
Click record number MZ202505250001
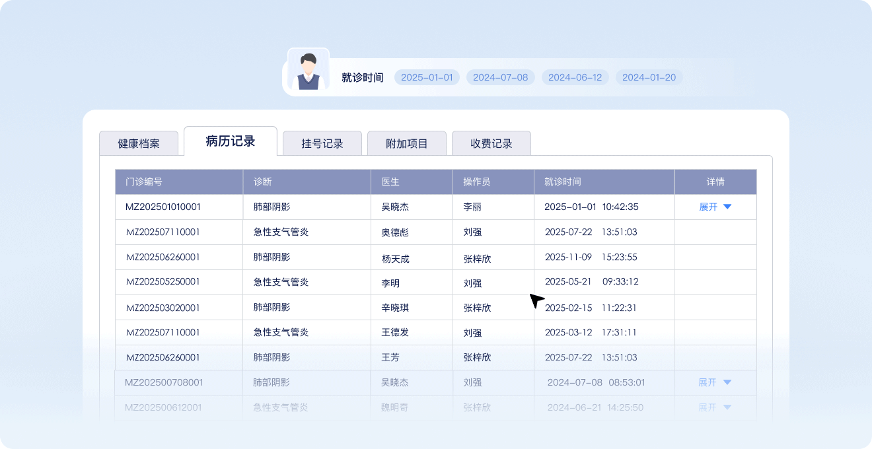[x=163, y=282]
